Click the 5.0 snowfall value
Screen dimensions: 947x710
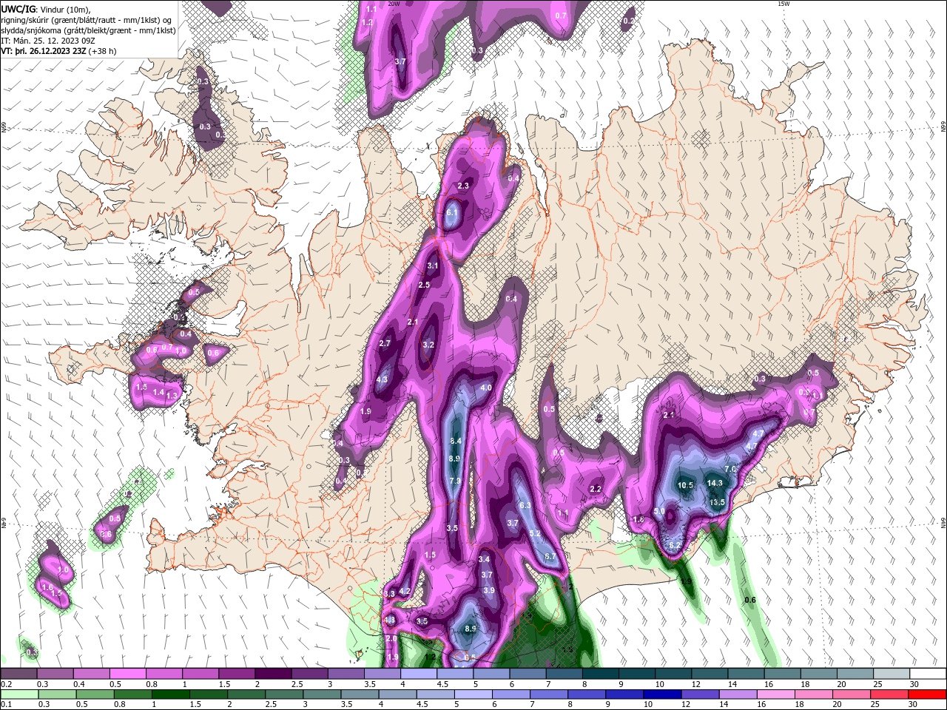point(659,511)
